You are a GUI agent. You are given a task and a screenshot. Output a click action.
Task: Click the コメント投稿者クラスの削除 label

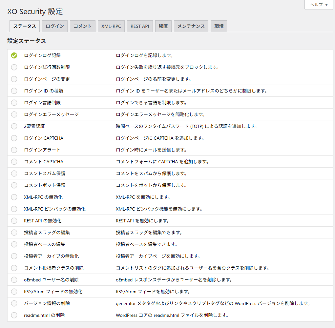(x=54, y=268)
